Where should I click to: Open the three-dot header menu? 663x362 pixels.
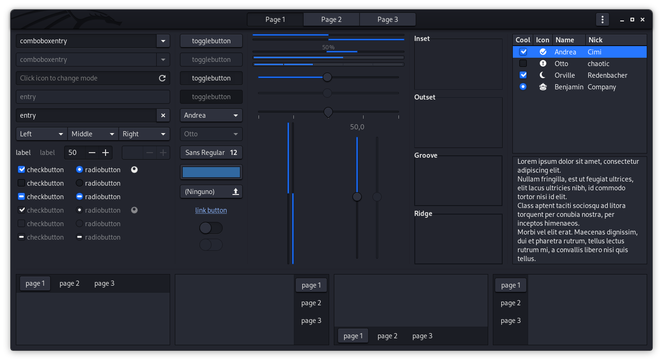603,20
